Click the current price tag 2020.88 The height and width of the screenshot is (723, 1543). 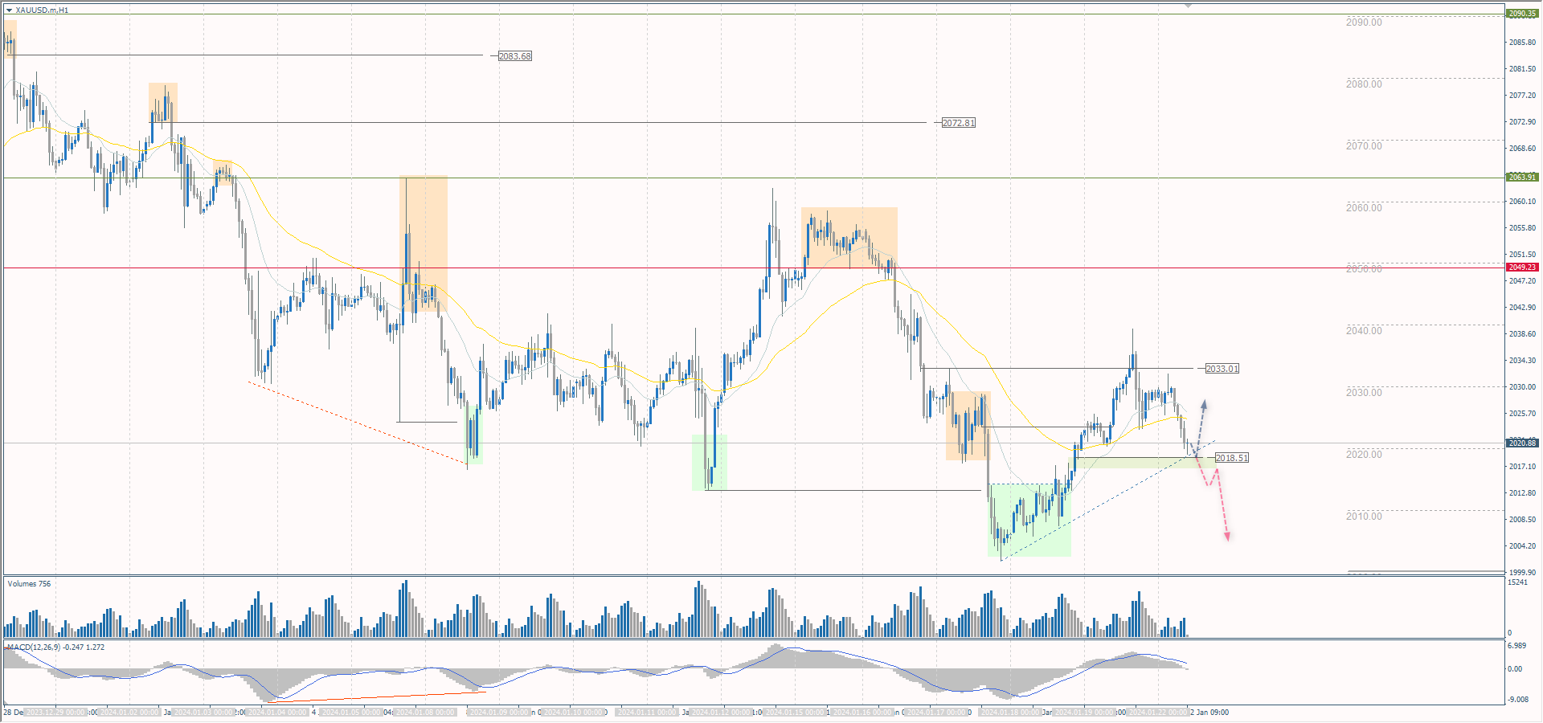1522,443
